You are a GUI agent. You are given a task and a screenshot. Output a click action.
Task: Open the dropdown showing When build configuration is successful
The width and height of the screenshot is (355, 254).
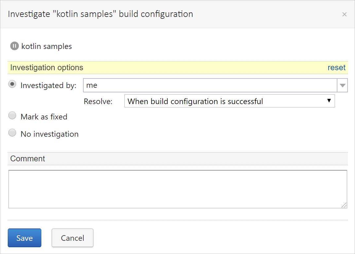point(229,101)
